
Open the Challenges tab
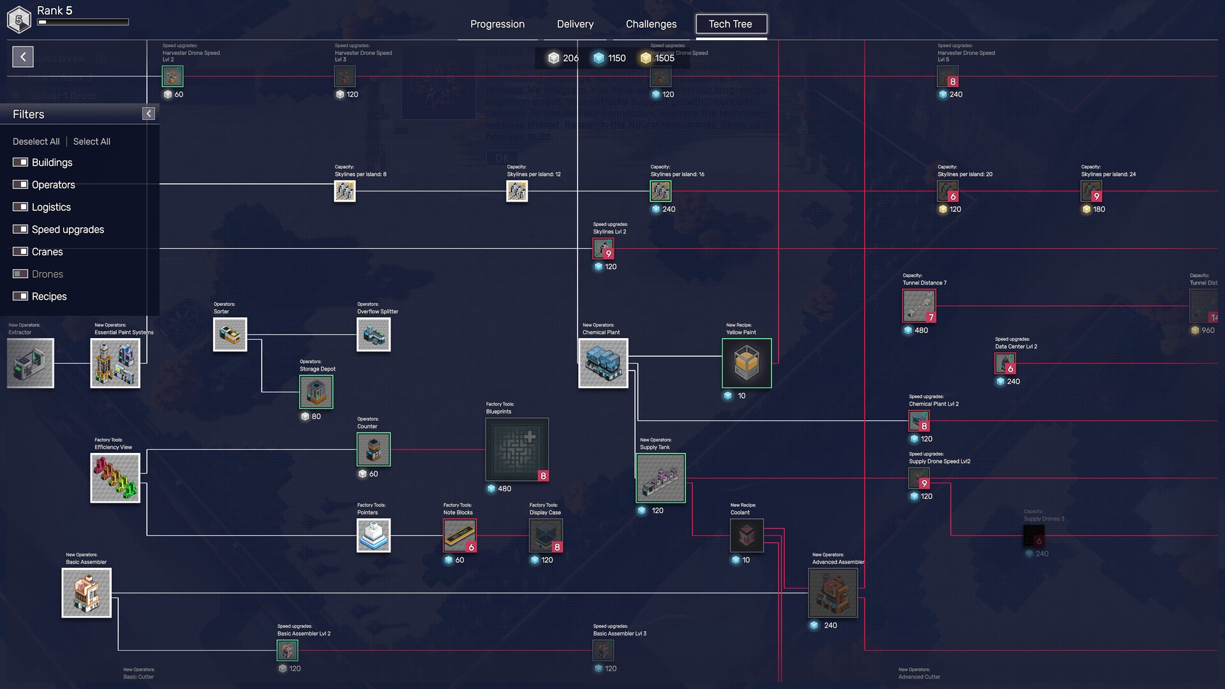click(x=650, y=24)
